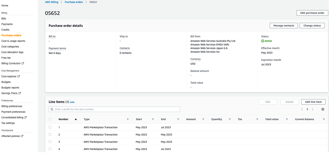Open Cost allocation tags
The width and height of the screenshot is (329, 153).
(x=12, y=52)
